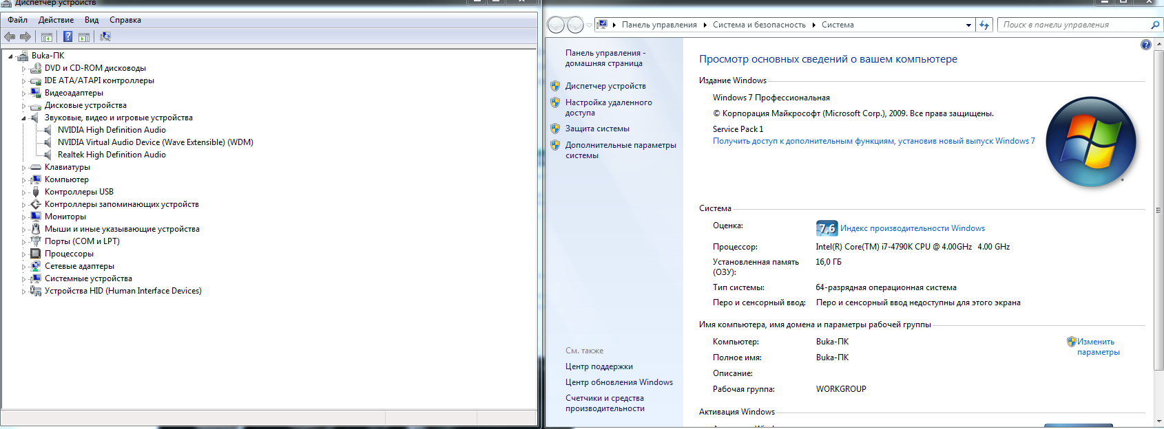
Task: Click Изменить параметры link
Action: click(x=1099, y=346)
